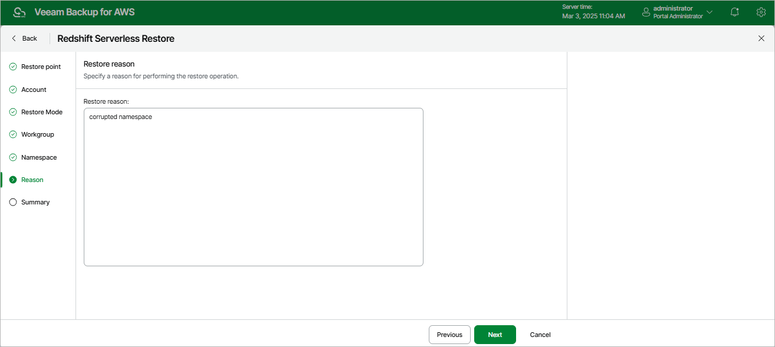Click the 'Redshift Serverless Restore' heading
Image resolution: width=775 pixels, height=347 pixels.
(116, 38)
